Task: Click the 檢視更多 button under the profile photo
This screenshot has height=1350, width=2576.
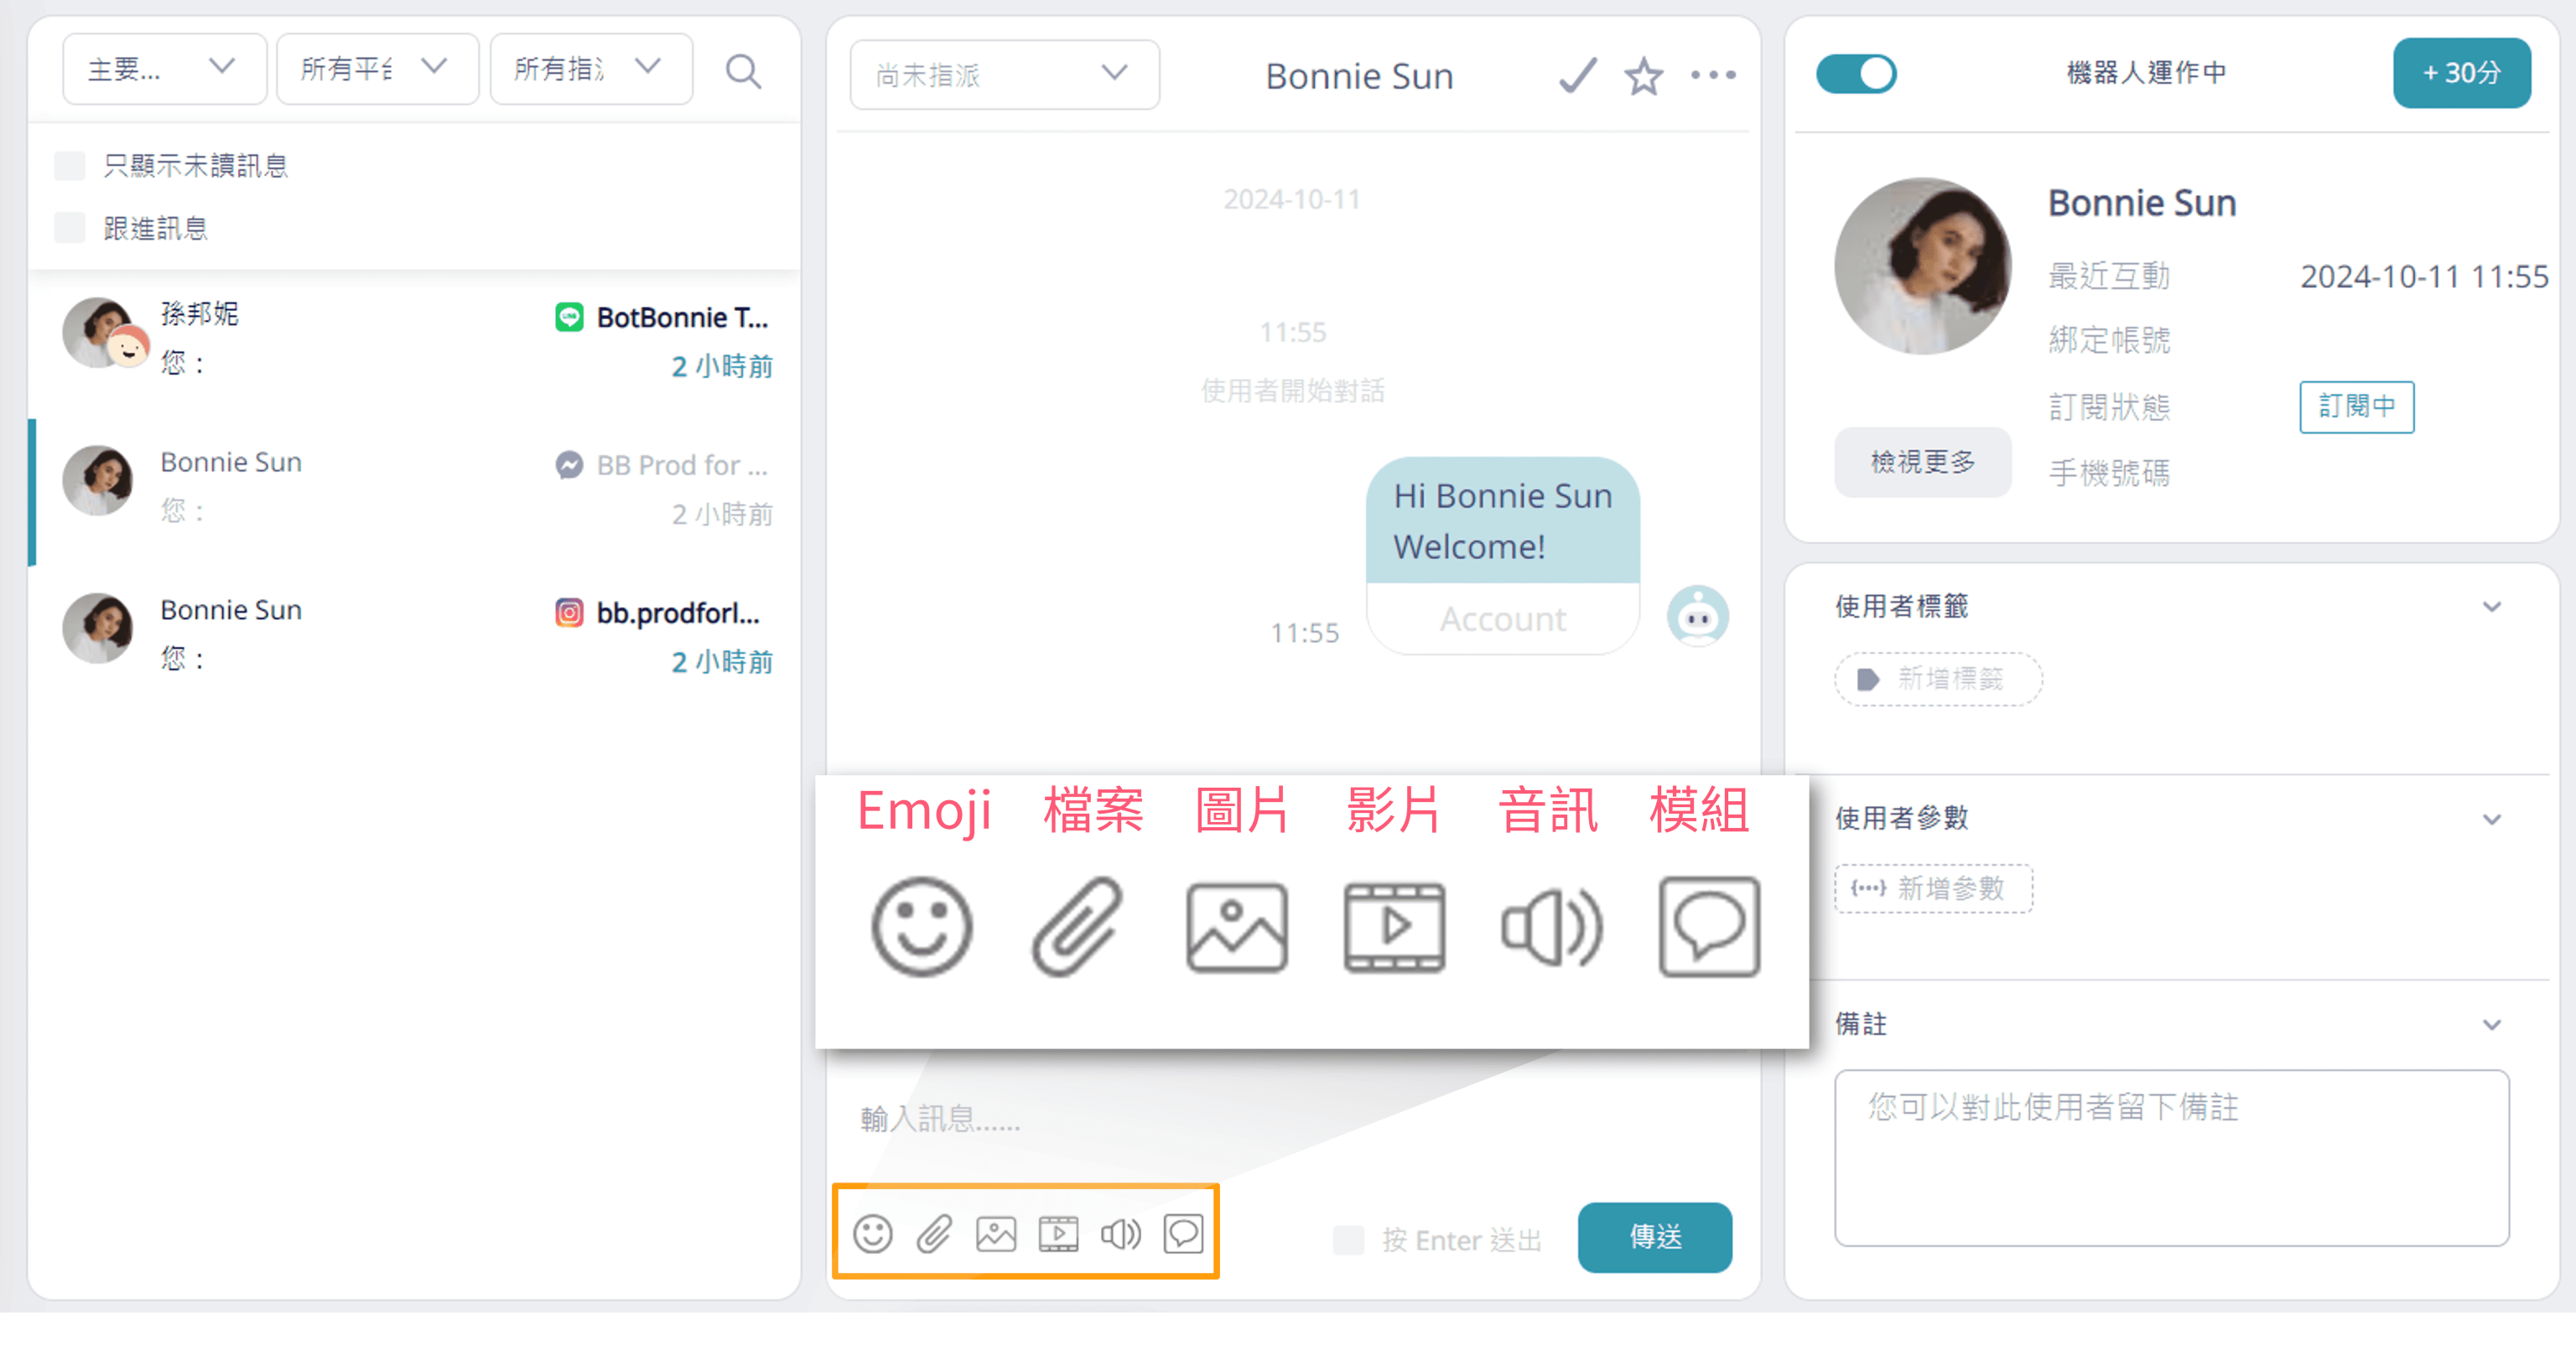Action: [x=1922, y=462]
